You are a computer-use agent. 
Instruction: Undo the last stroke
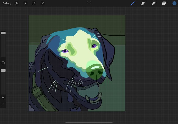tap(3, 98)
